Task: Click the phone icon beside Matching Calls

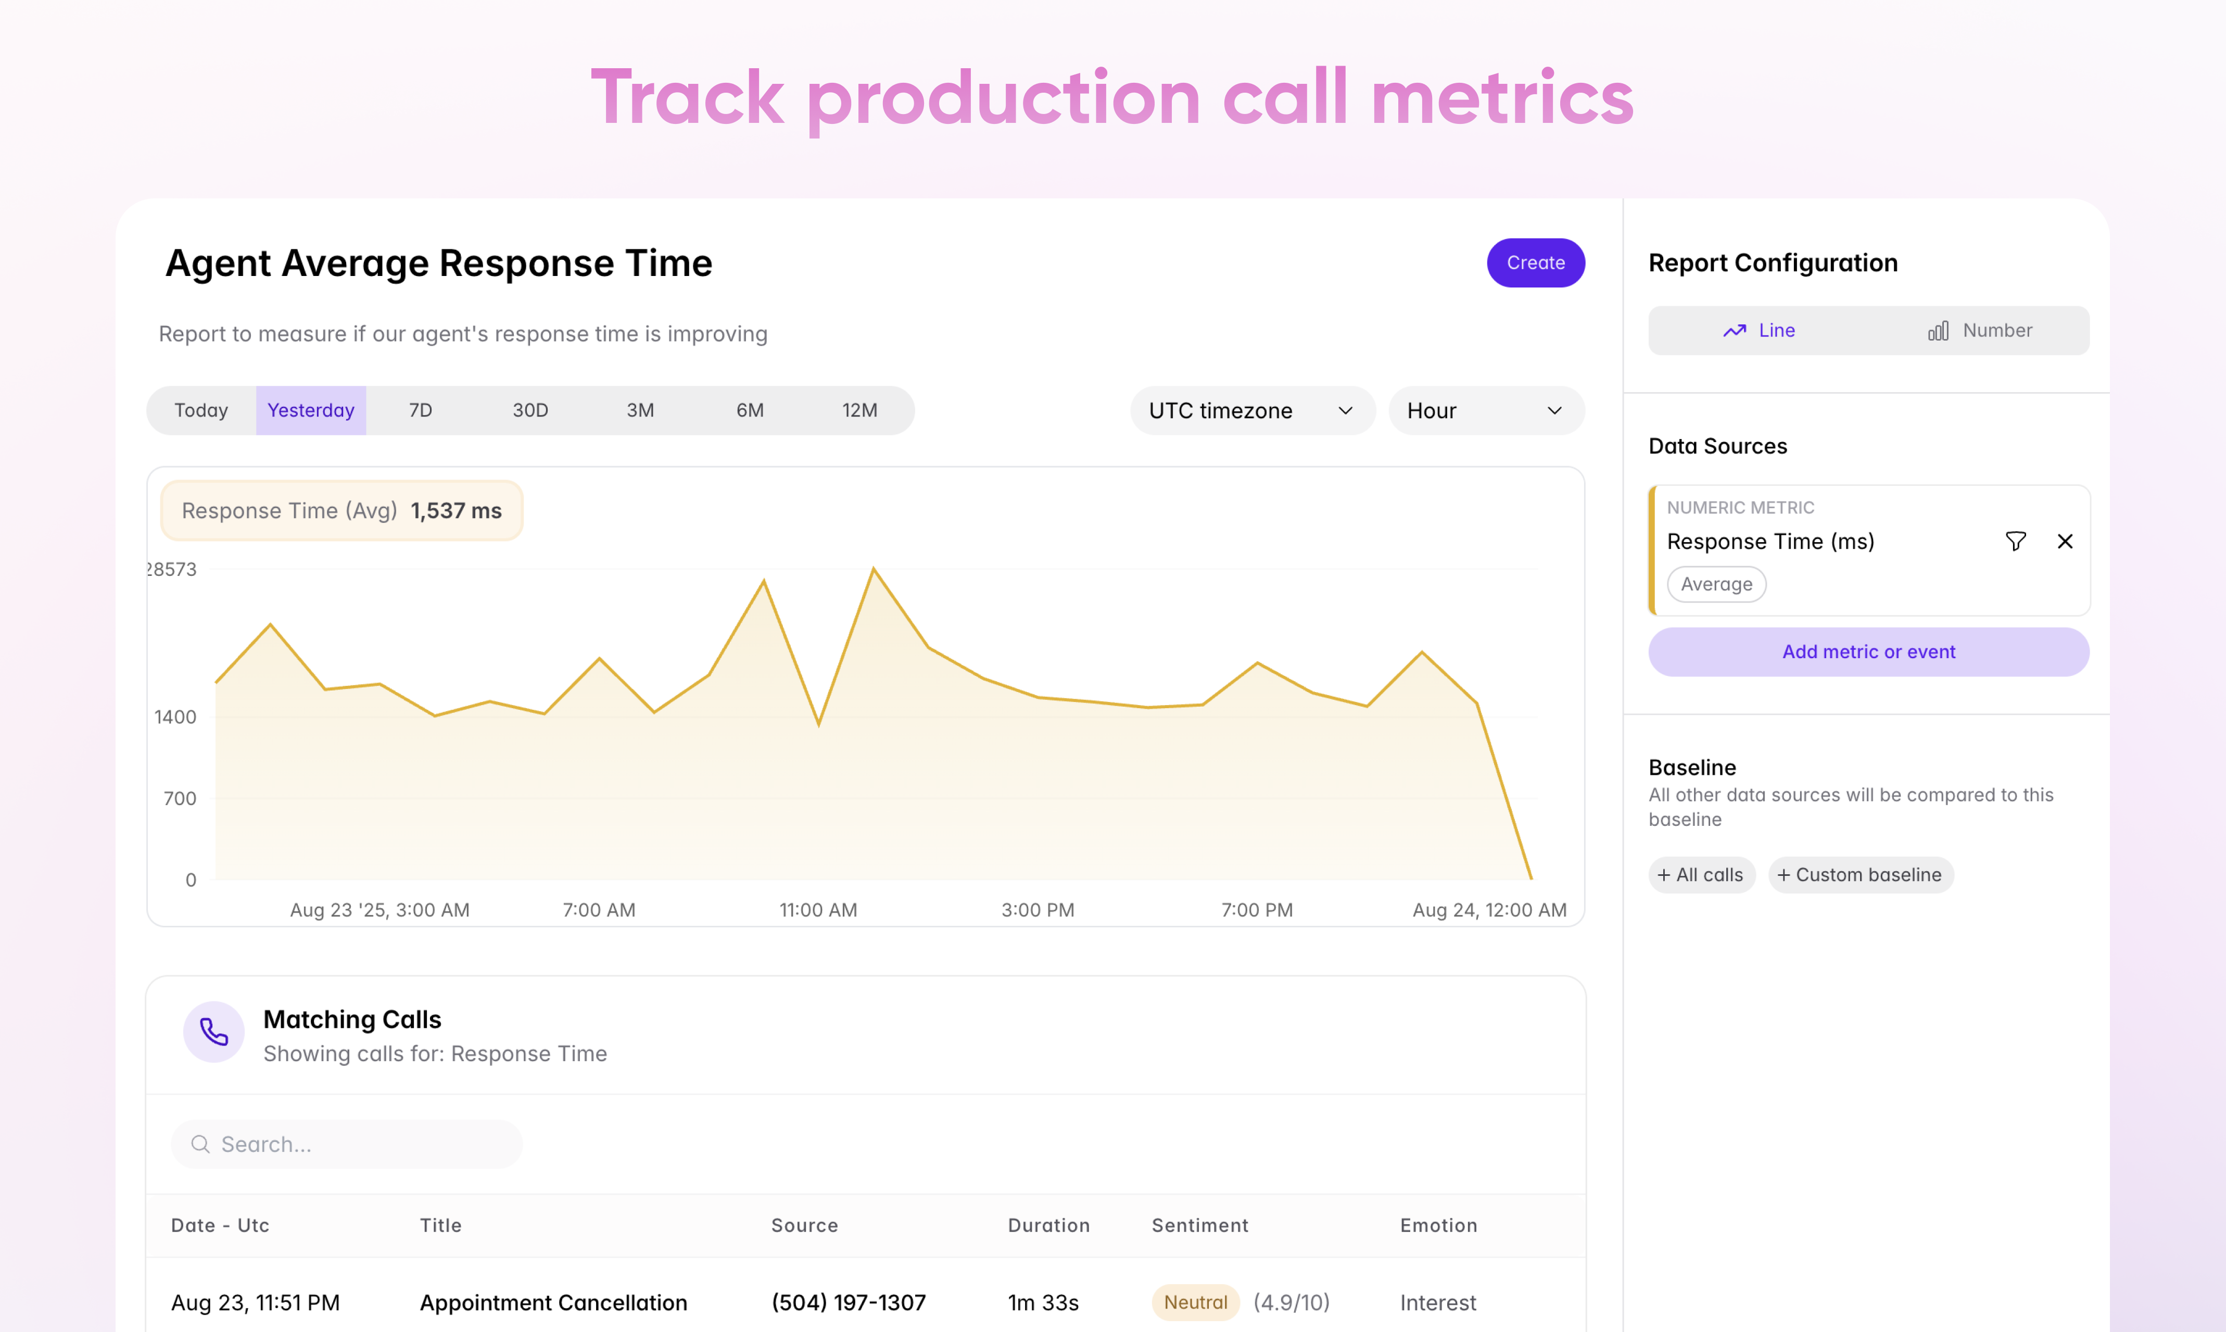Action: pyautogui.click(x=213, y=1032)
